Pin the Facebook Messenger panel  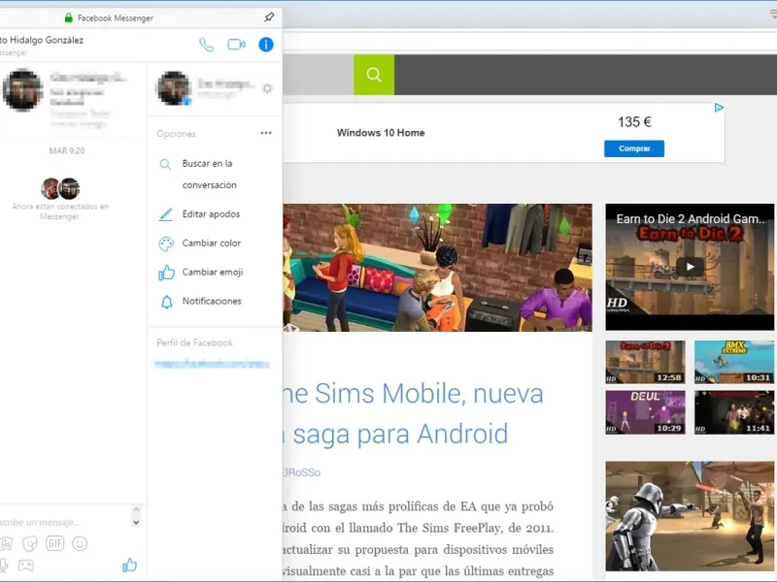point(269,17)
